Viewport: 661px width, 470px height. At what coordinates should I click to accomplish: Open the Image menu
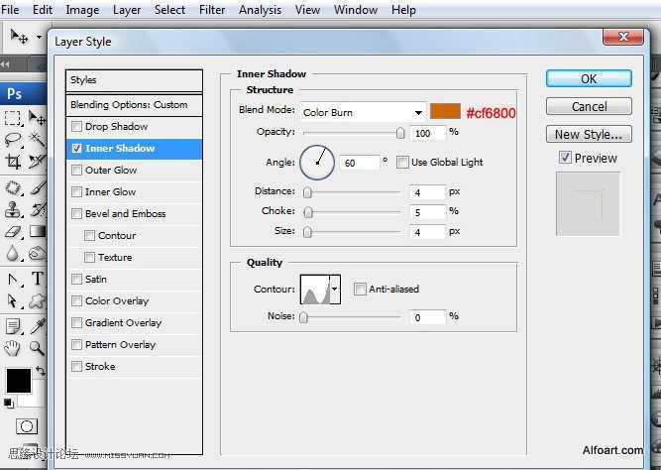tap(82, 10)
